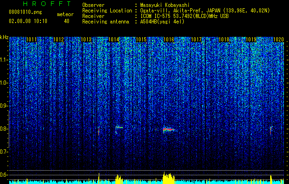Click the name Masayuki Kobayashi

point(165,5)
